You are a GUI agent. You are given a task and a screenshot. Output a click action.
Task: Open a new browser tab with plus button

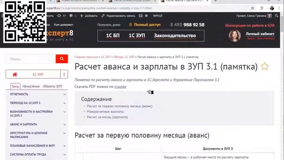[215, 1]
